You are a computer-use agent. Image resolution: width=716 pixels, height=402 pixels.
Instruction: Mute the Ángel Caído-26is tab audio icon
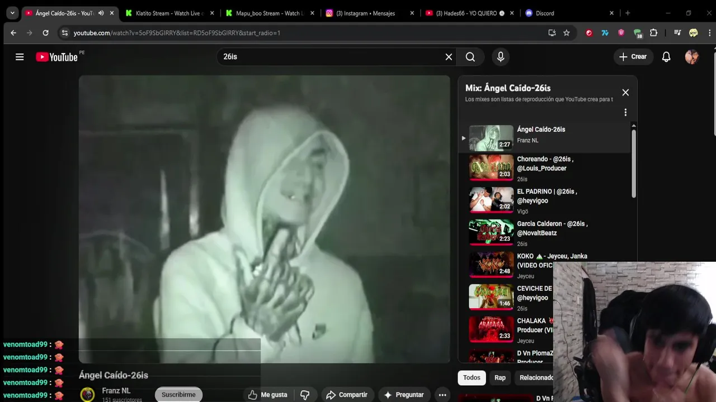point(101,13)
